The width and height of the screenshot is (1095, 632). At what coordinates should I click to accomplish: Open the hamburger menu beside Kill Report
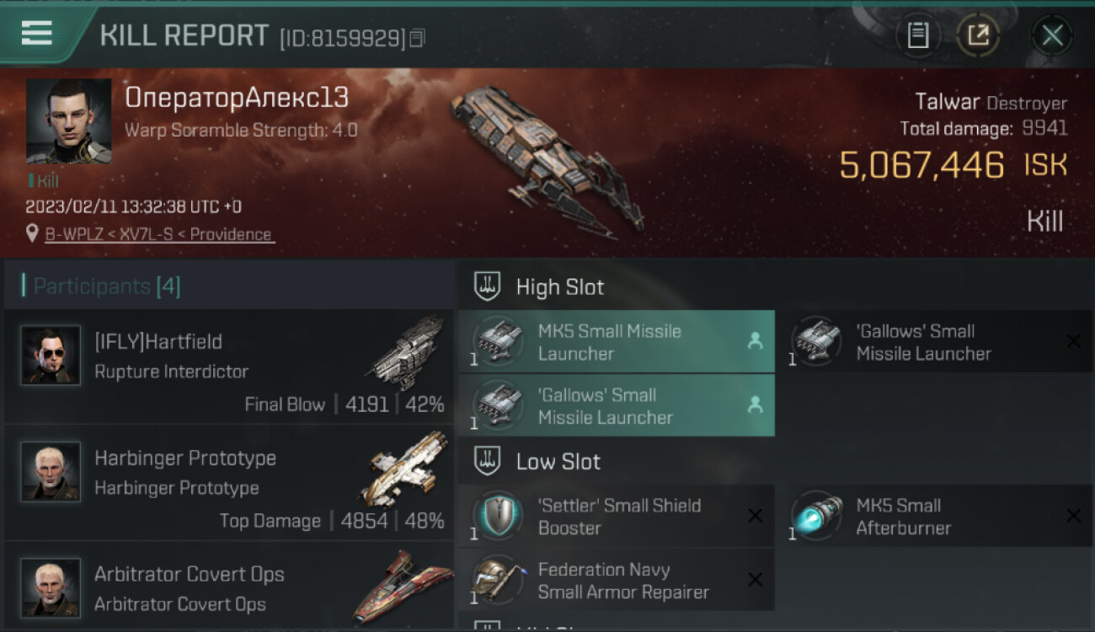(36, 33)
